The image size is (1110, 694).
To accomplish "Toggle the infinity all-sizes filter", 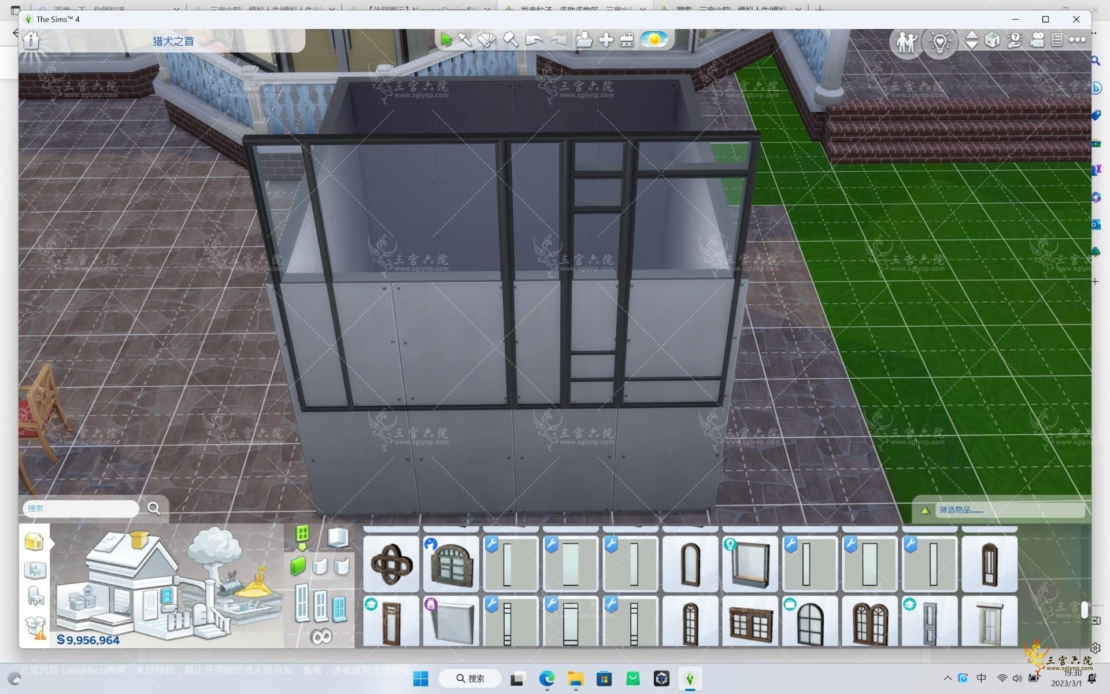I will tap(321, 637).
